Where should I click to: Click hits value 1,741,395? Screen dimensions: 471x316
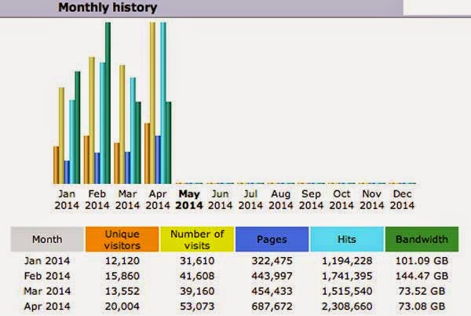click(347, 276)
